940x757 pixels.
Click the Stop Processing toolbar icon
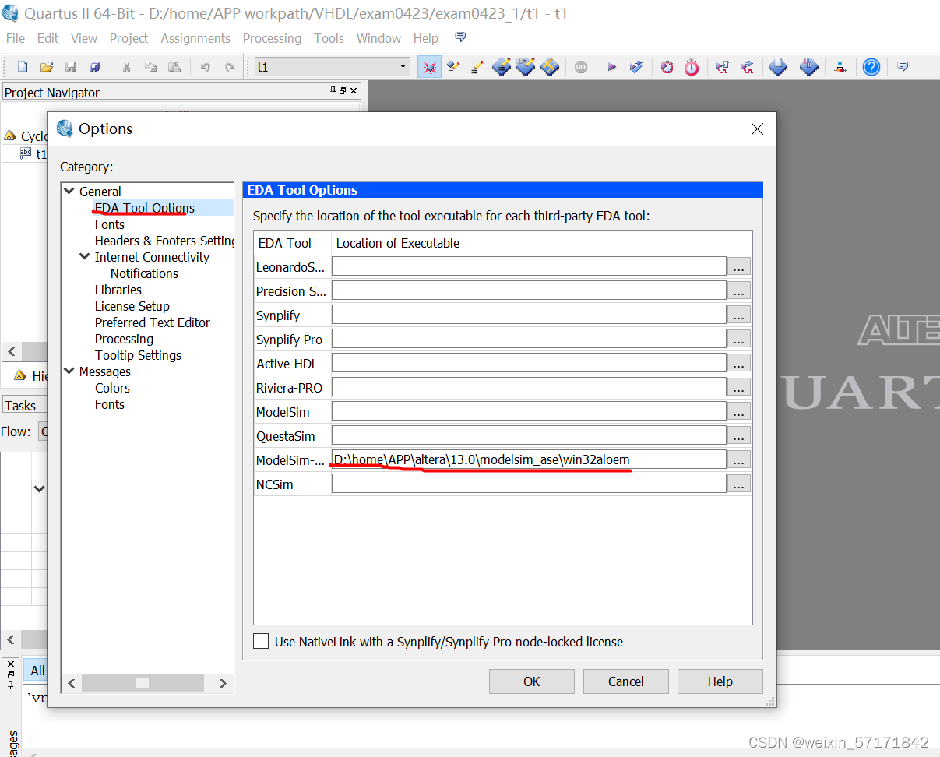(581, 67)
